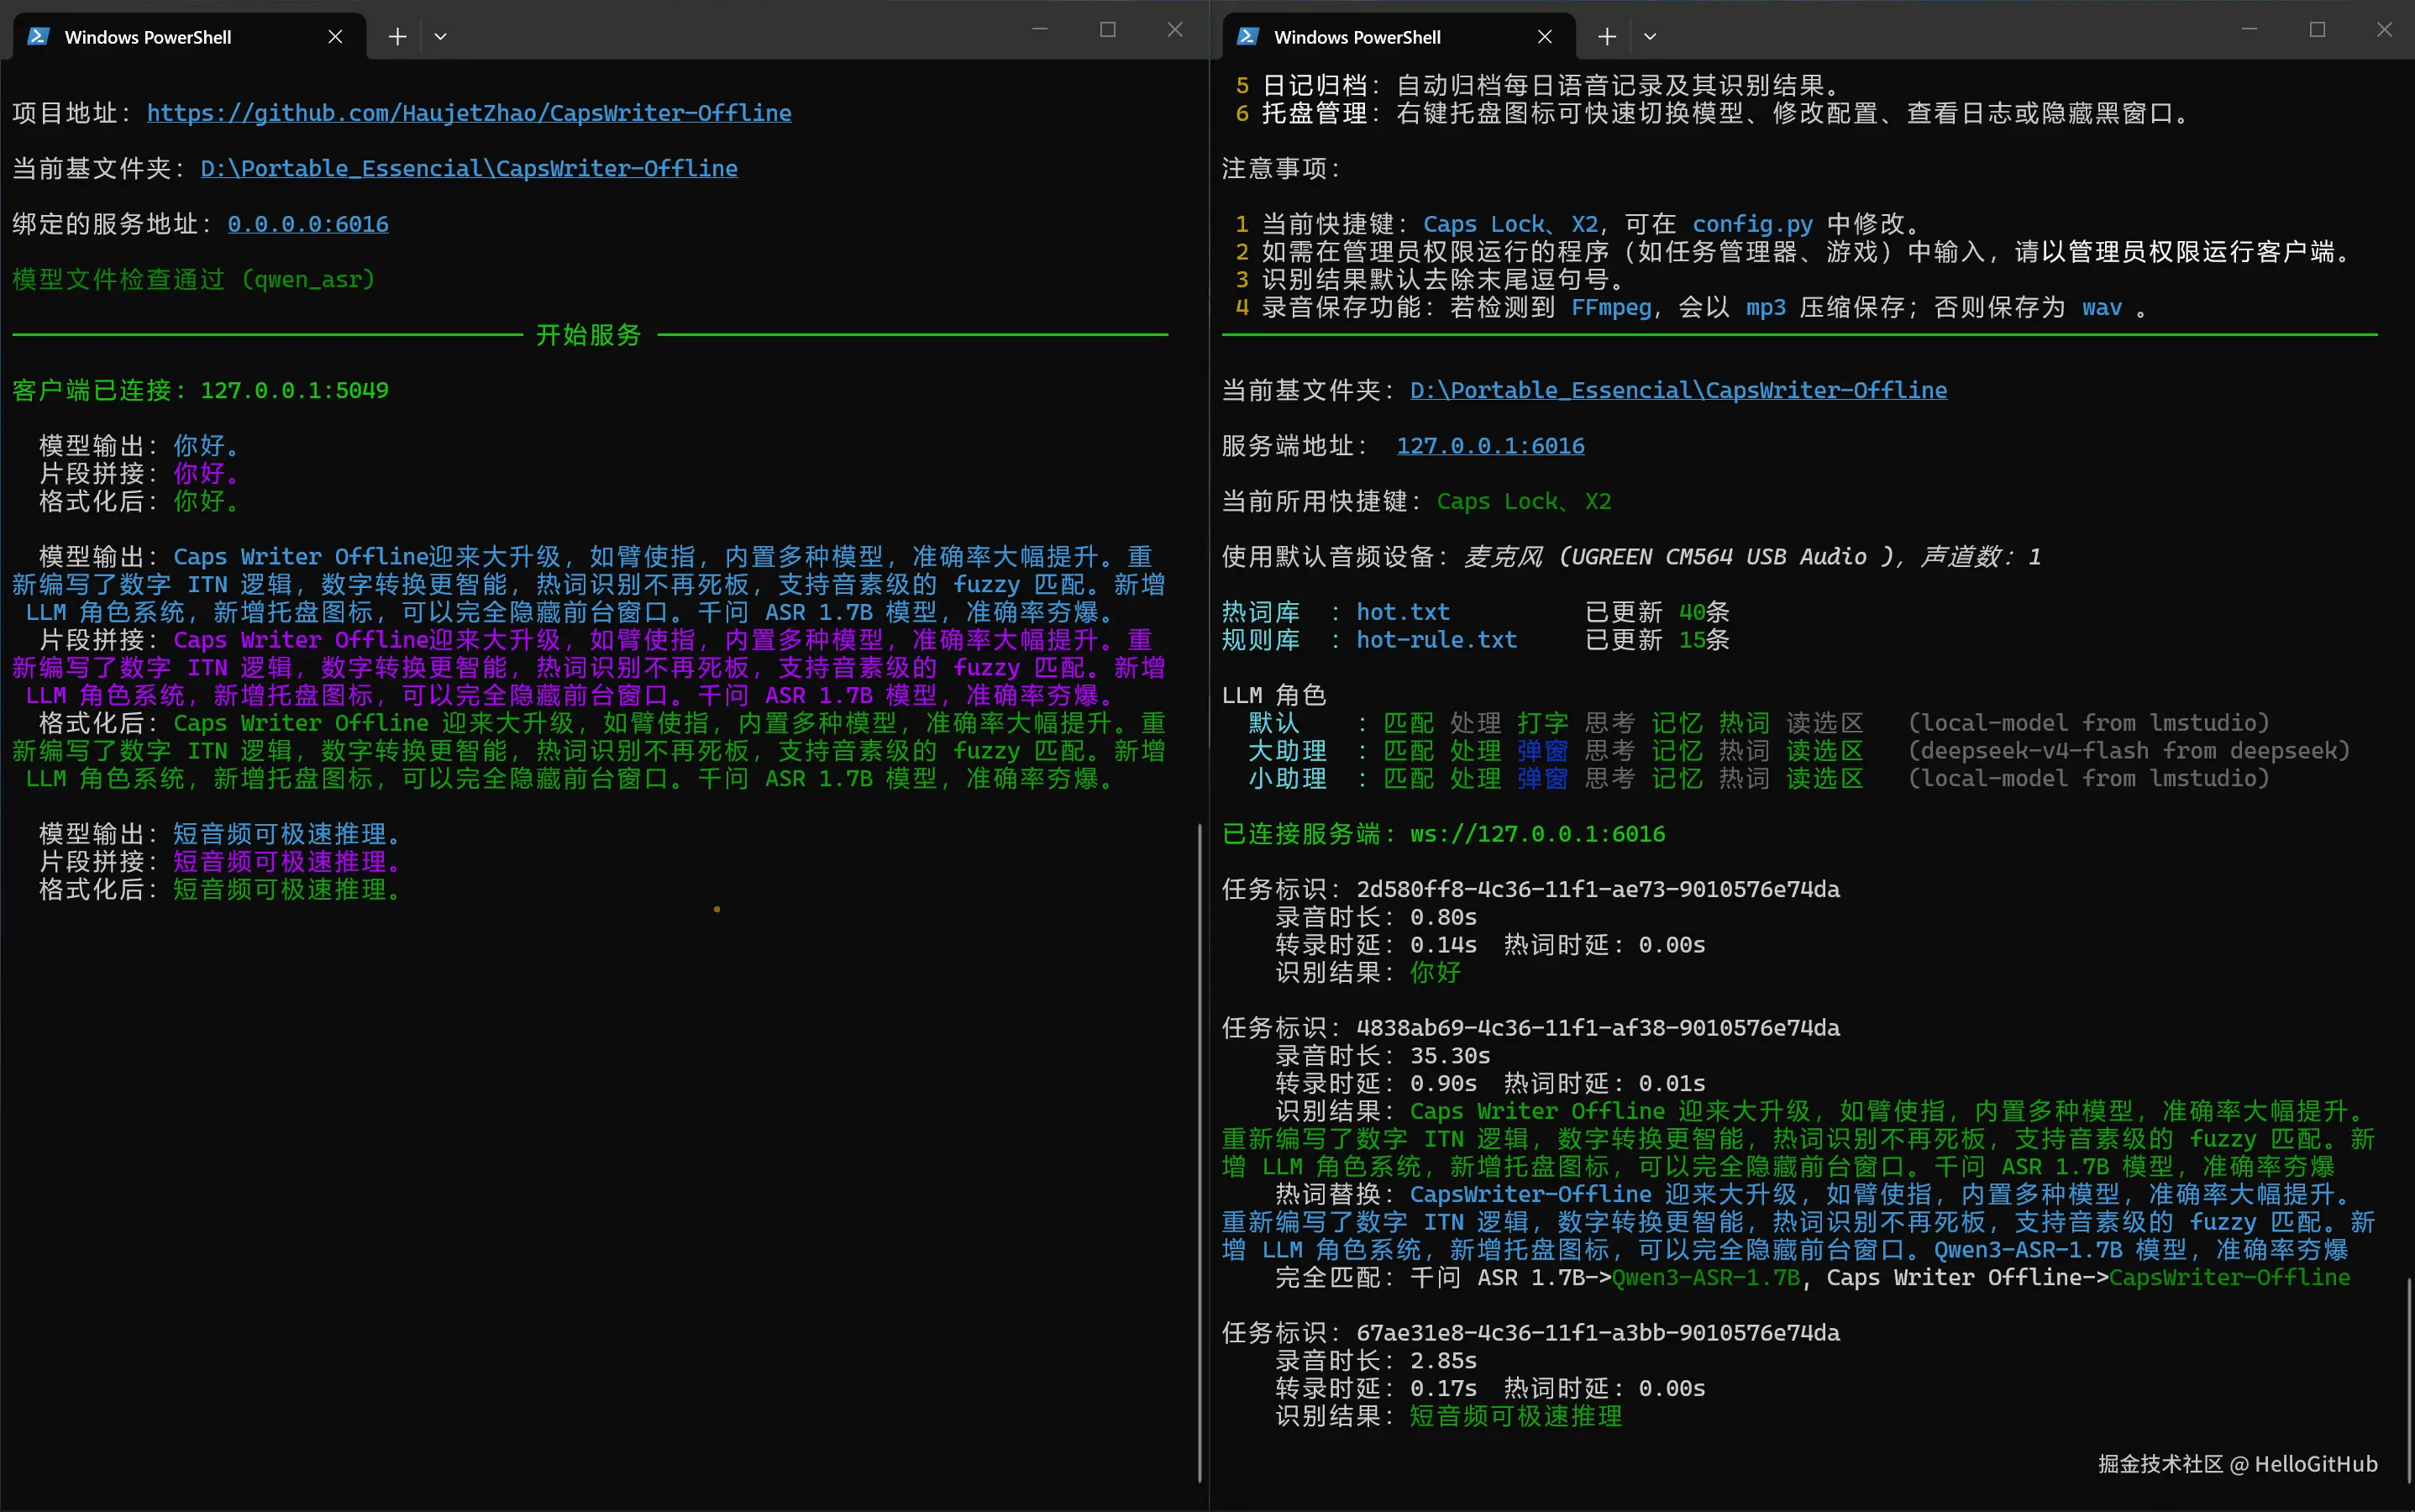This screenshot has height=1512, width=2415.
Task: Close the left window's PowerShell tab
Action: 335,37
